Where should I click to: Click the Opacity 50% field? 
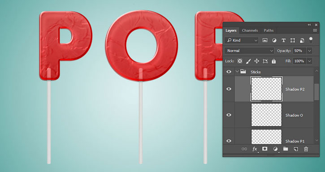coord(299,51)
